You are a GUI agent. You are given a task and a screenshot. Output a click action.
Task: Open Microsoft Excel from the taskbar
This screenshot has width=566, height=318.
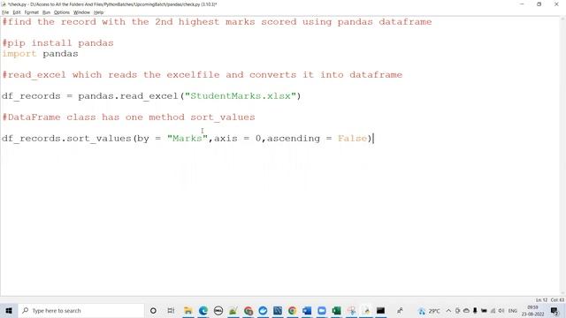[336, 310]
